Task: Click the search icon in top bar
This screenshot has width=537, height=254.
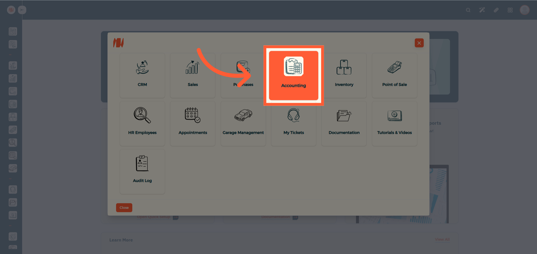Action: point(468,10)
